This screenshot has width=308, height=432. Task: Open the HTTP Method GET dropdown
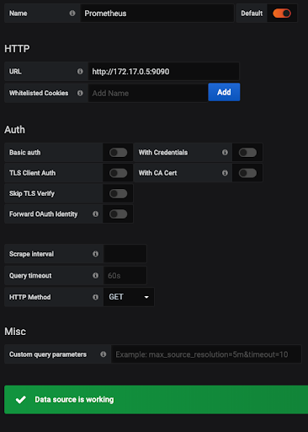tap(129, 297)
